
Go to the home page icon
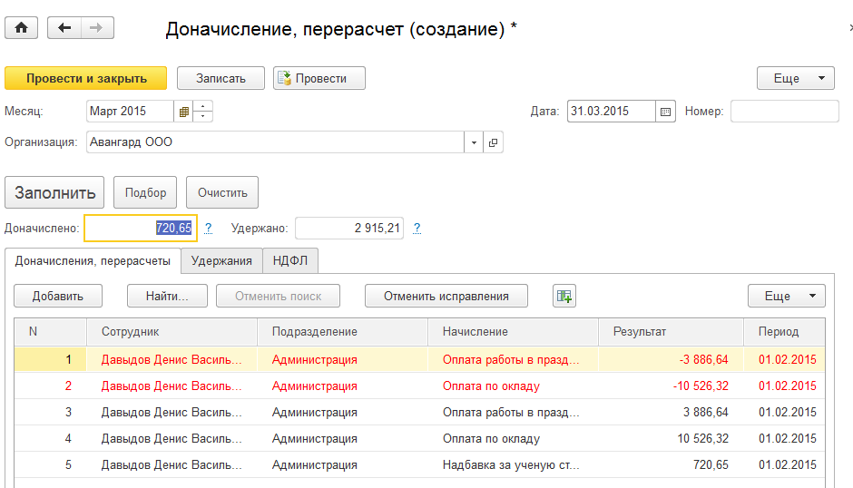22,28
